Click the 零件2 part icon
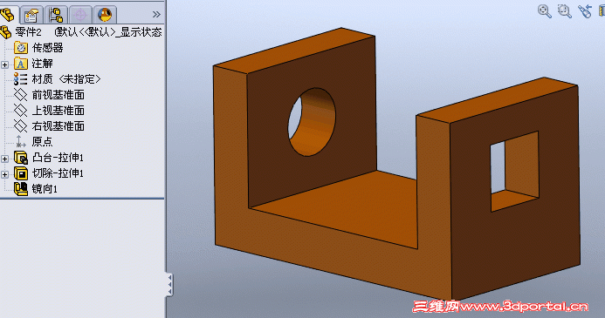 [6, 32]
